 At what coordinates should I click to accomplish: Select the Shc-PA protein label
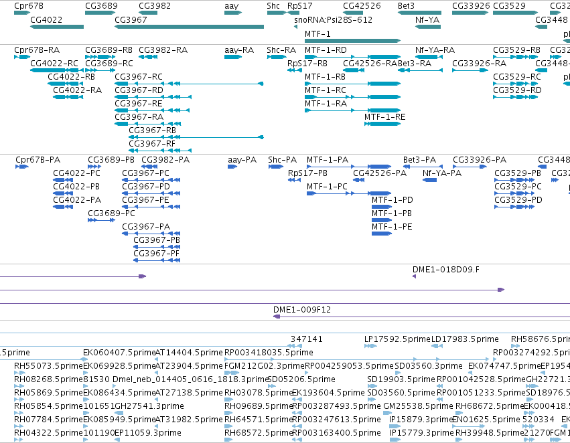pos(283,160)
